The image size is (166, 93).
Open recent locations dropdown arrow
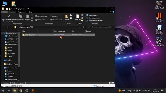pyautogui.click(x=10, y=27)
